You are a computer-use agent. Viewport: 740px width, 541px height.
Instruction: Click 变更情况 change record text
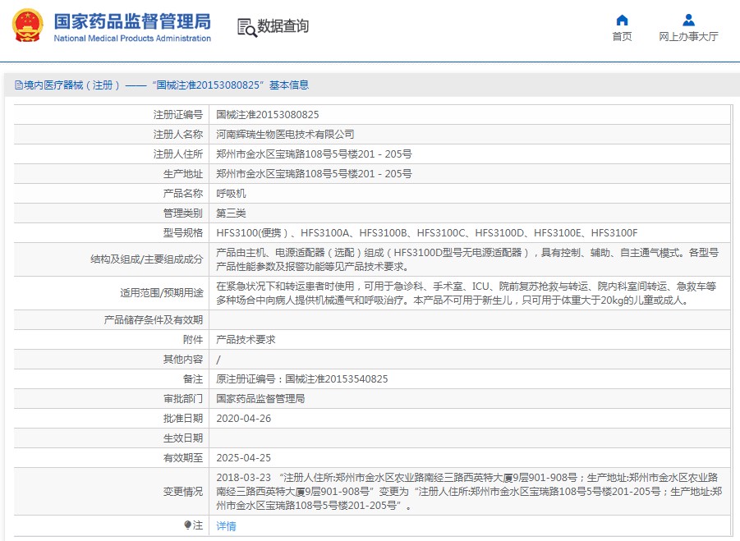coord(469,492)
